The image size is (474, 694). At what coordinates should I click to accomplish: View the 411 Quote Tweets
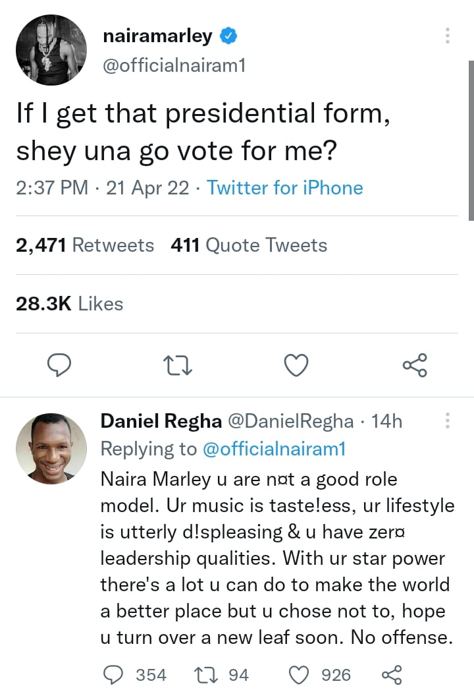[x=249, y=245]
